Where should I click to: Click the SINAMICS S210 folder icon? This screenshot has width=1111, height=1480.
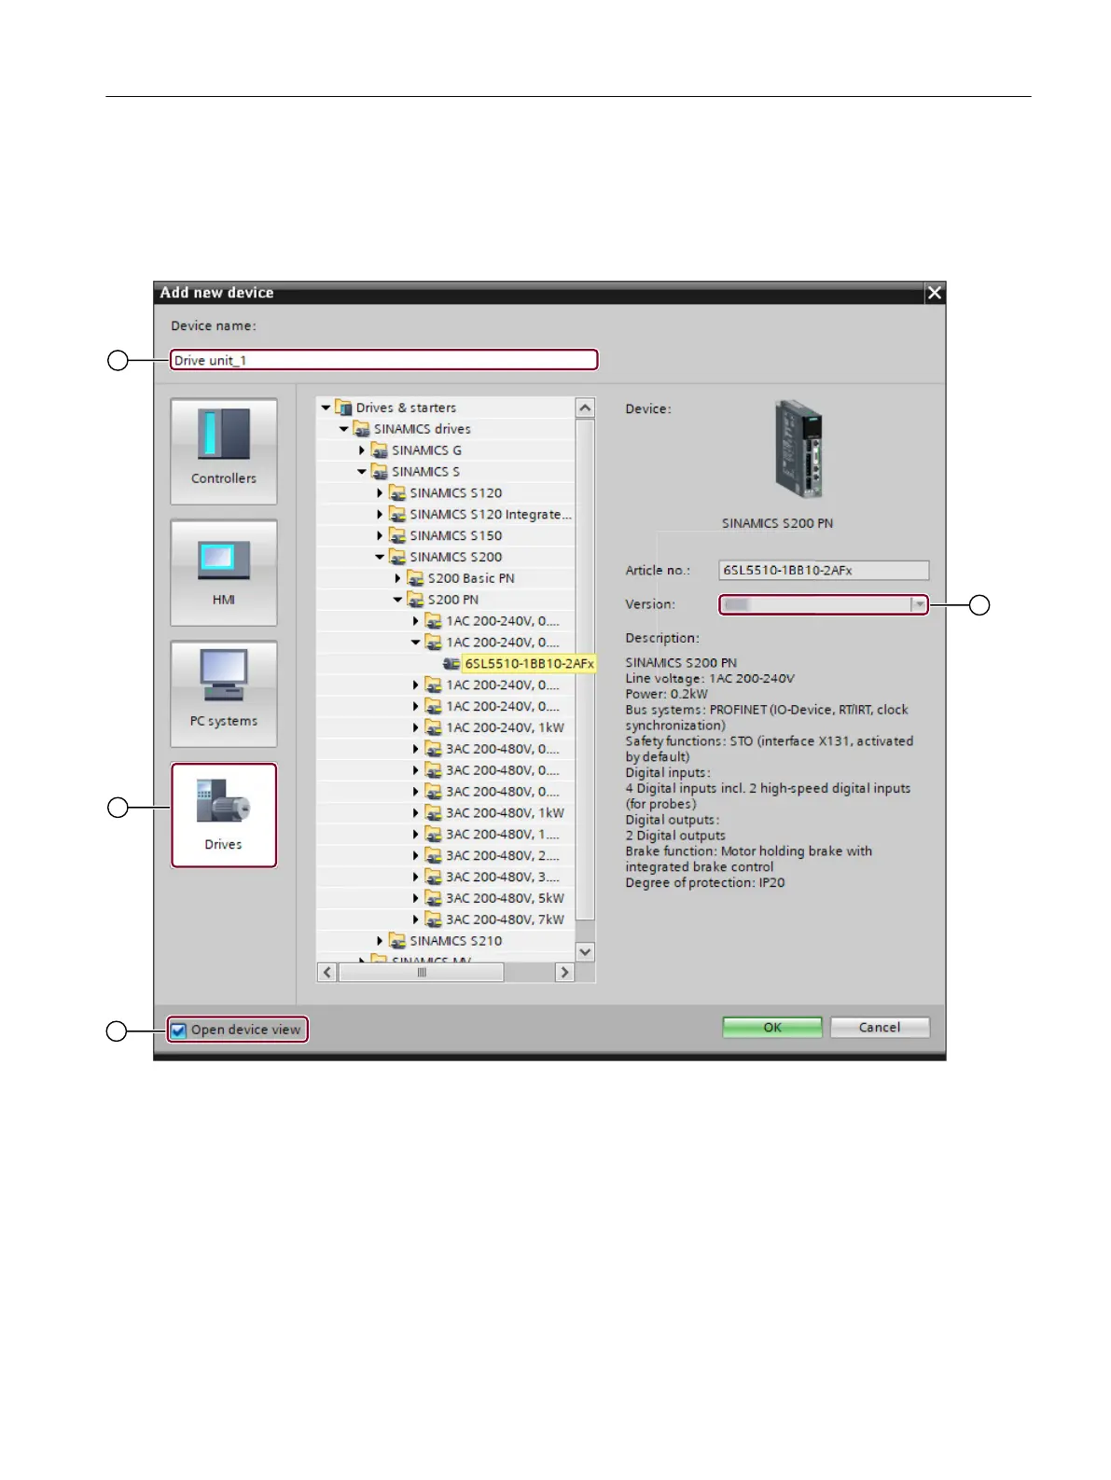[x=397, y=941]
